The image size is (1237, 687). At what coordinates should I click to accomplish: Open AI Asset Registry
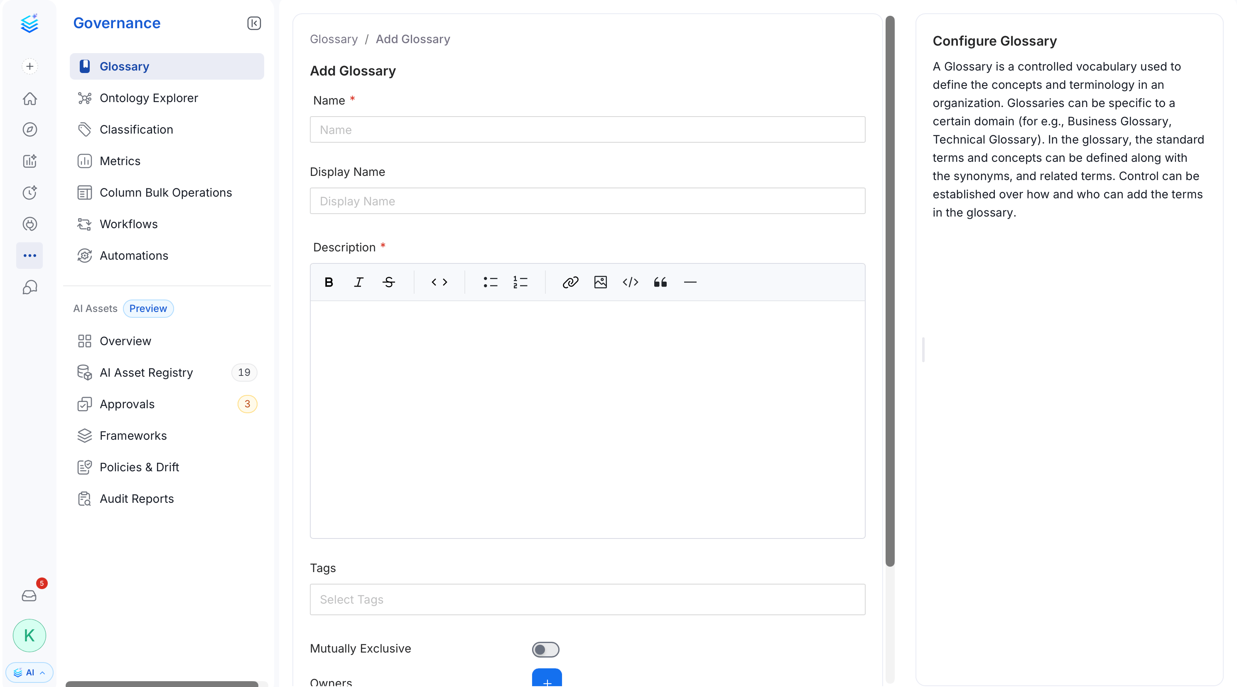point(167,373)
